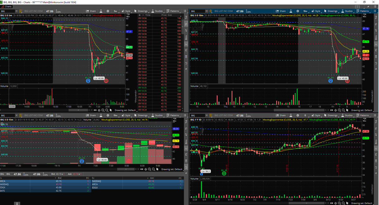Open gear icon in time and sales header
Image resolution: width=379 pixels, height=205 pixels.
[140, 15]
